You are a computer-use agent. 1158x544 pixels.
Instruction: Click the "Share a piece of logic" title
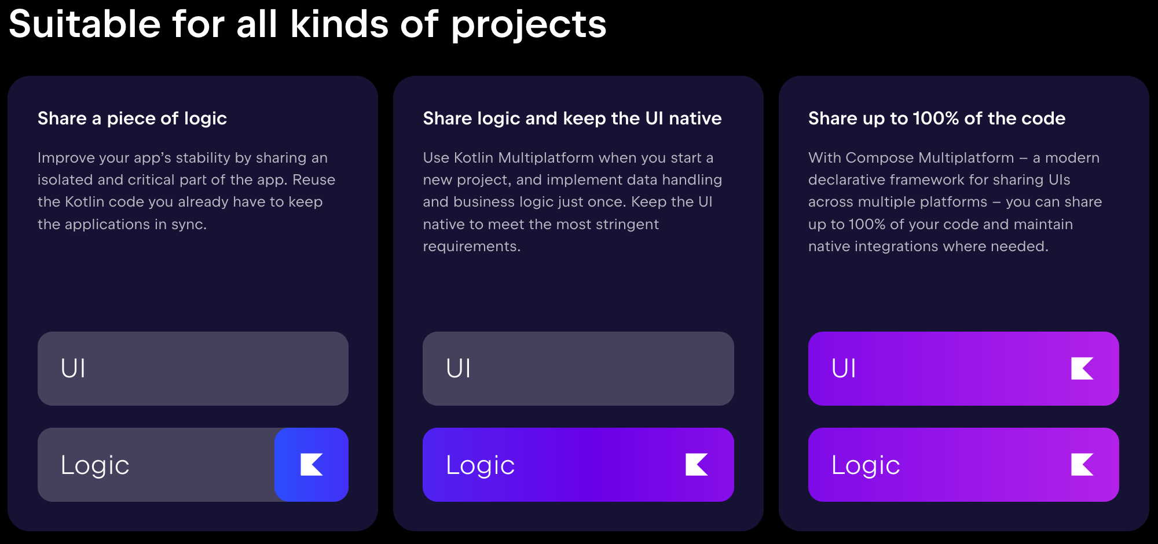132,119
